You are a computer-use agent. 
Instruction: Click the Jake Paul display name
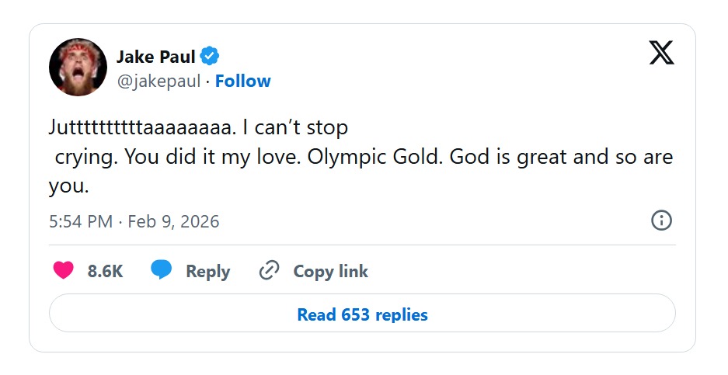click(x=155, y=57)
